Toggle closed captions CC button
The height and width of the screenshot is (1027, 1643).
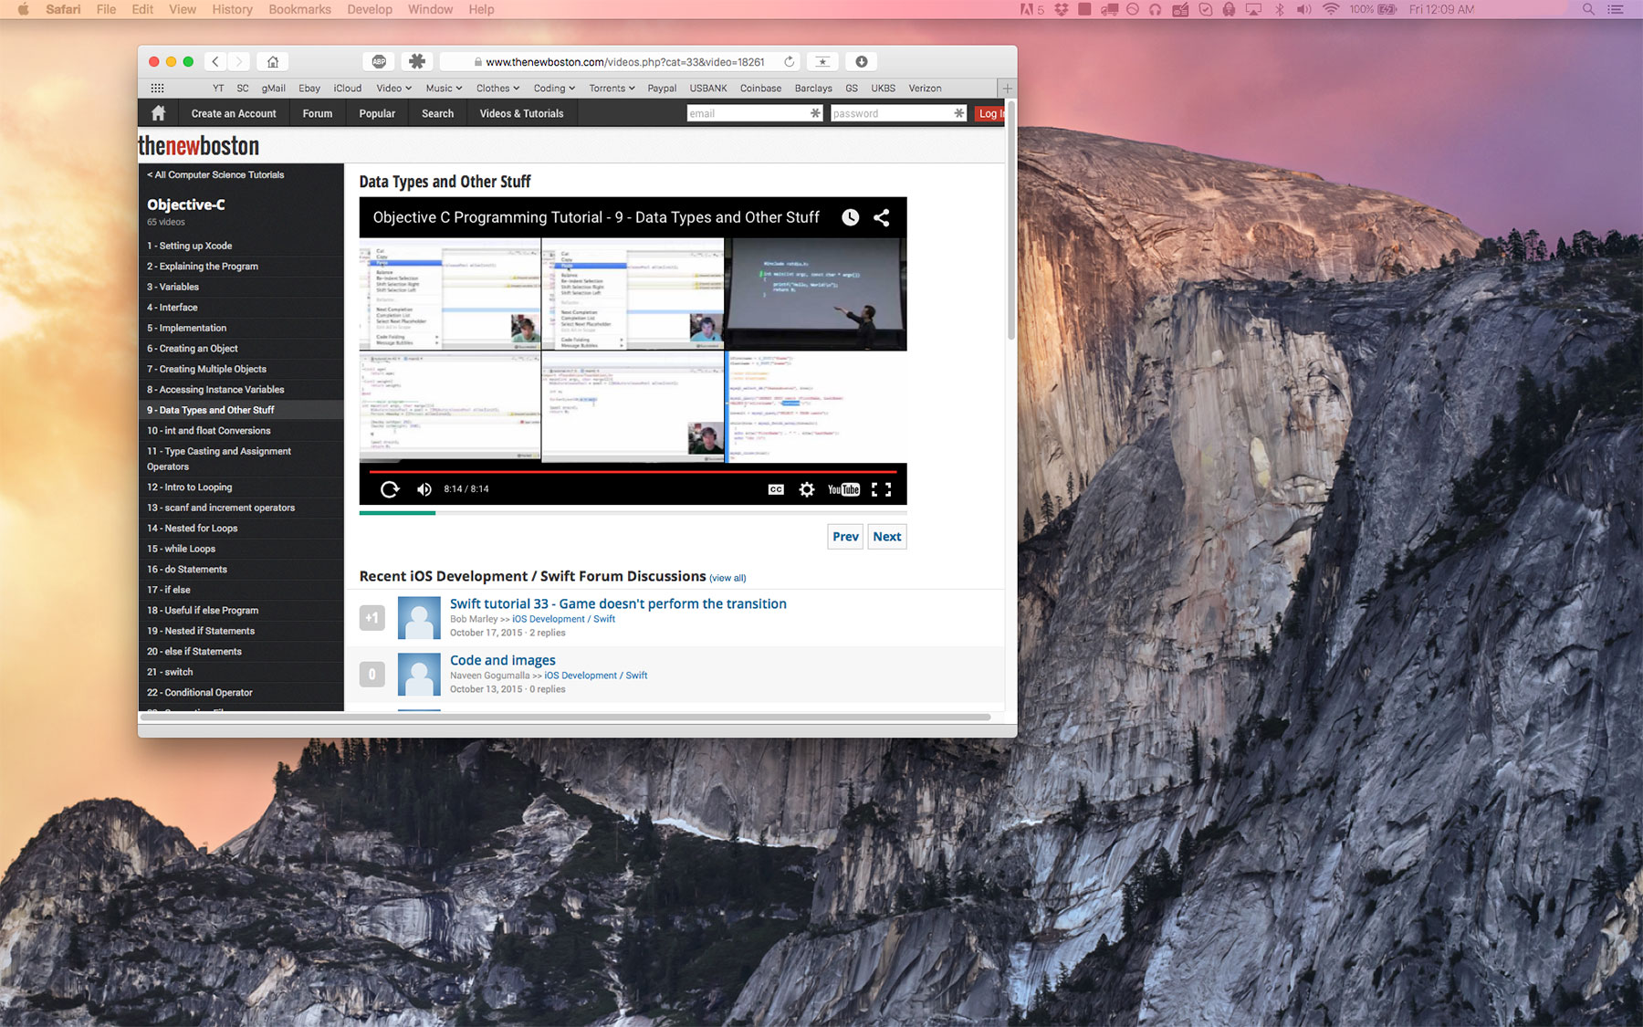776,489
